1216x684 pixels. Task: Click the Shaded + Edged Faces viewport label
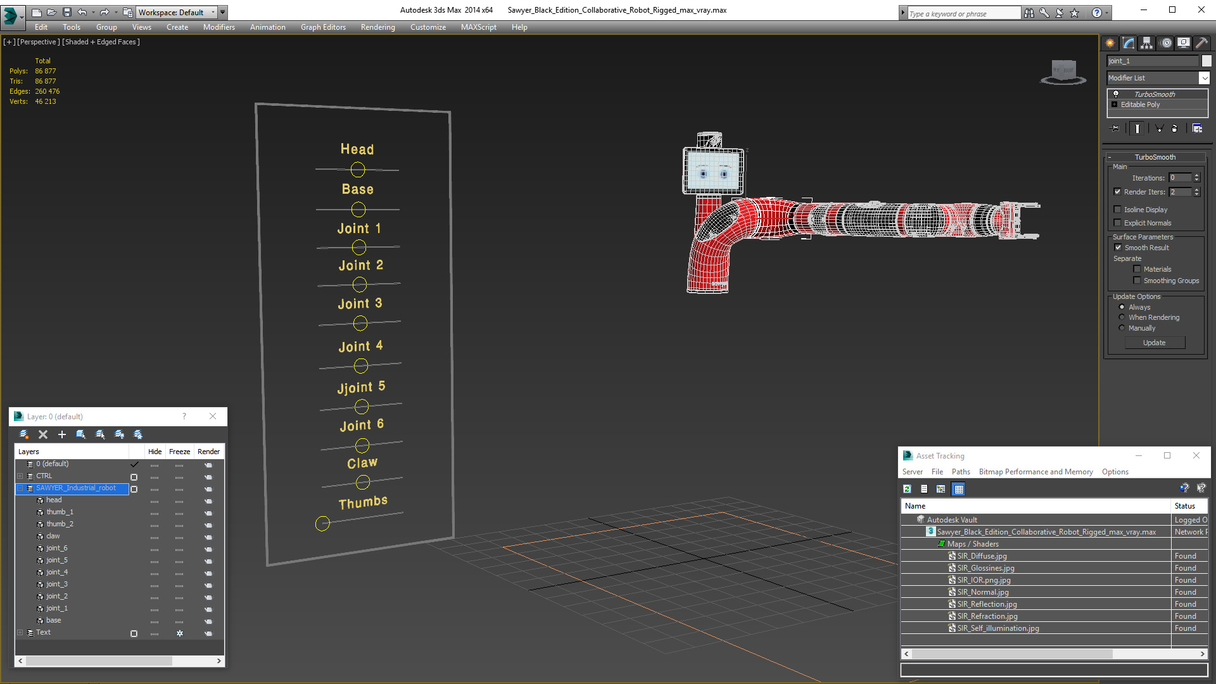click(x=101, y=42)
